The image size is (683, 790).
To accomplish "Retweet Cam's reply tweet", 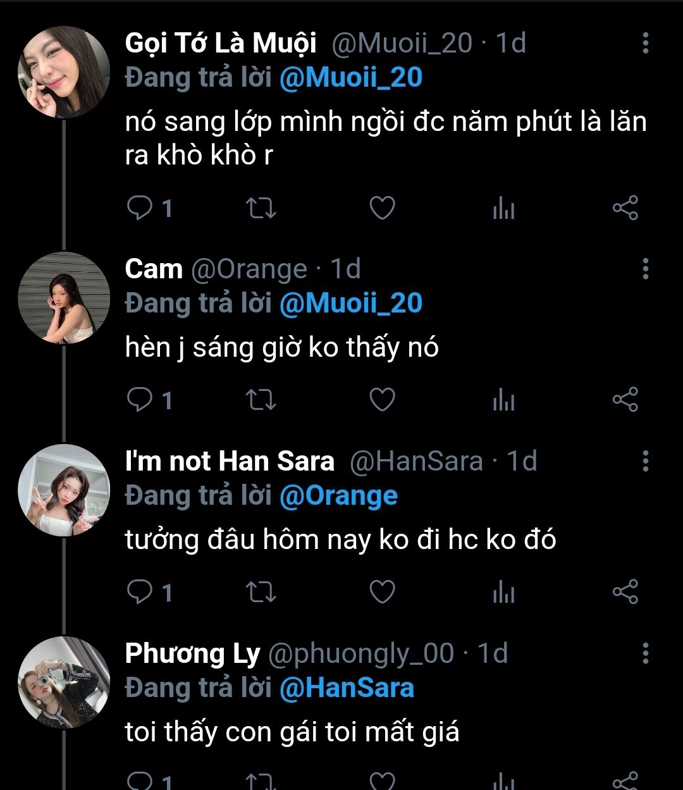I will (261, 400).
